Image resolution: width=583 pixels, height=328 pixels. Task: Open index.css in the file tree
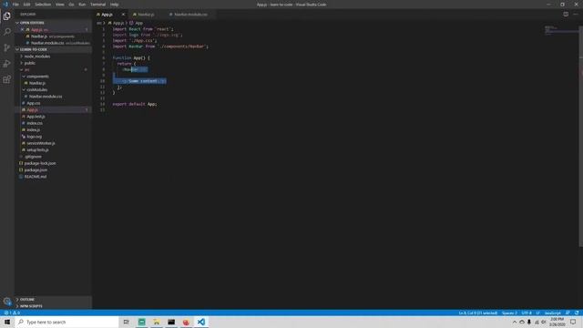(35, 123)
